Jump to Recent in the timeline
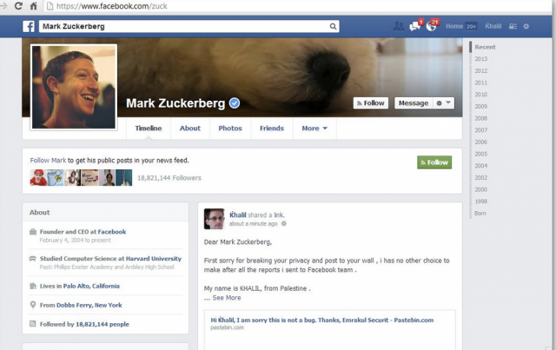556x350 pixels. click(x=485, y=47)
